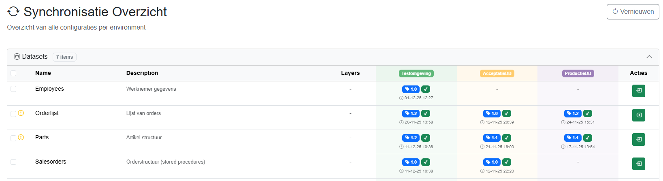Click Orderlijst green checkmark in ProductieDB column

(x=588, y=113)
